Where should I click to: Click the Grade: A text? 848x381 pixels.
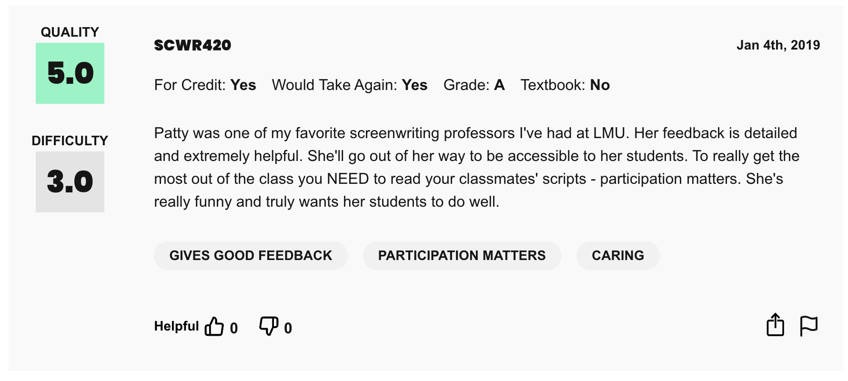(x=474, y=85)
